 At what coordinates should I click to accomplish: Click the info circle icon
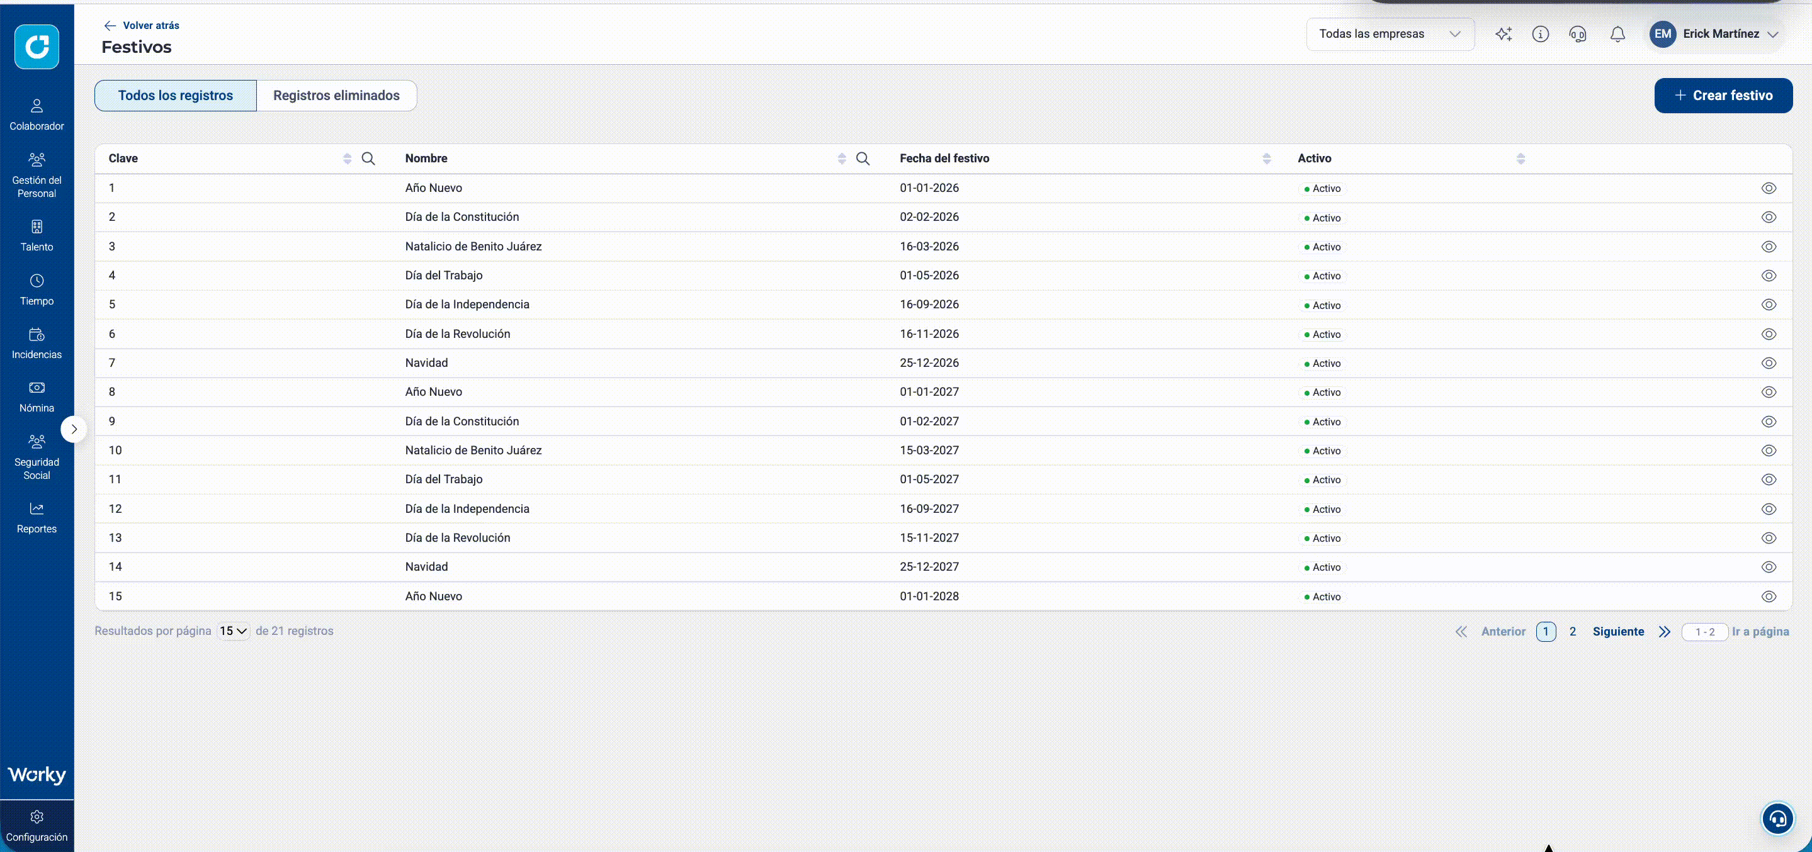1541,34
